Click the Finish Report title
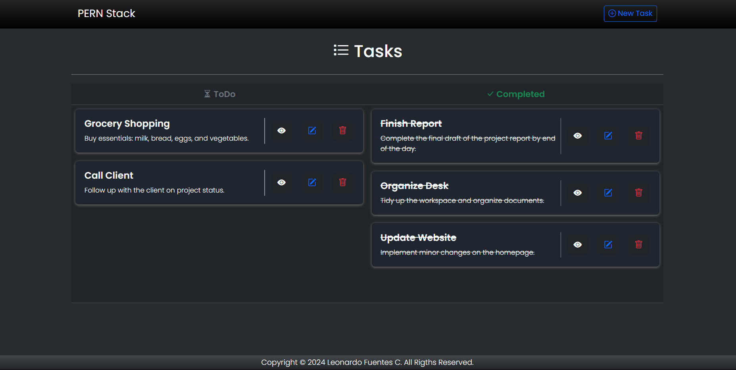The image size is (736, 370). point(411,124)
